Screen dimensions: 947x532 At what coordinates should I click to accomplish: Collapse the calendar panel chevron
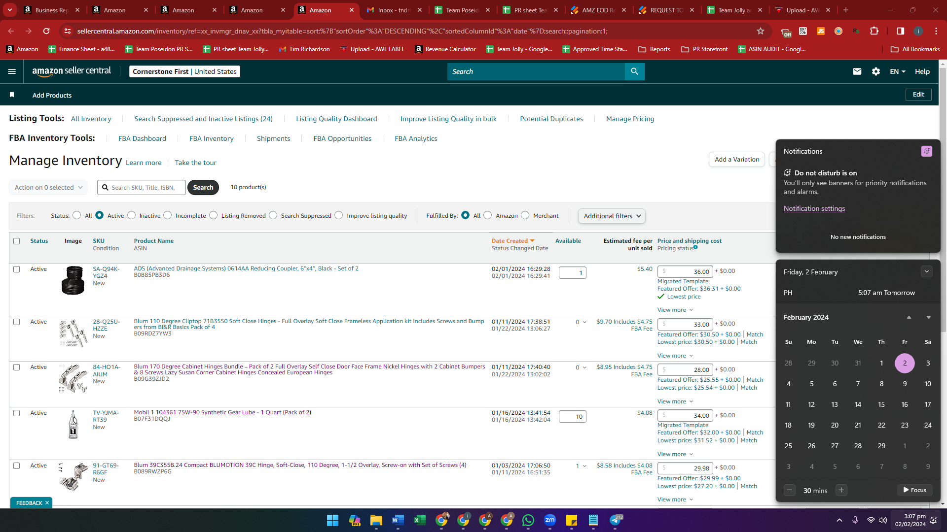(927, 271)
